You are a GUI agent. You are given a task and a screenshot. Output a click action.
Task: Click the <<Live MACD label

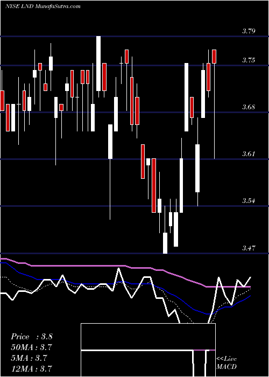226,362
